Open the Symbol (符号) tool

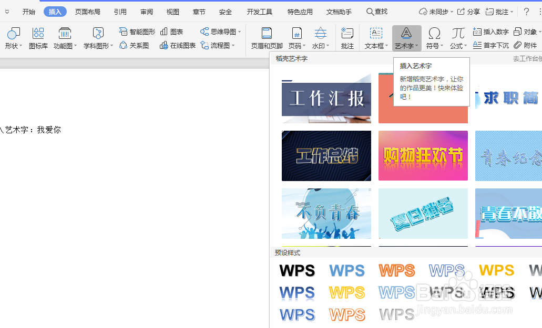pyautogui.click(x=434, y=38)
